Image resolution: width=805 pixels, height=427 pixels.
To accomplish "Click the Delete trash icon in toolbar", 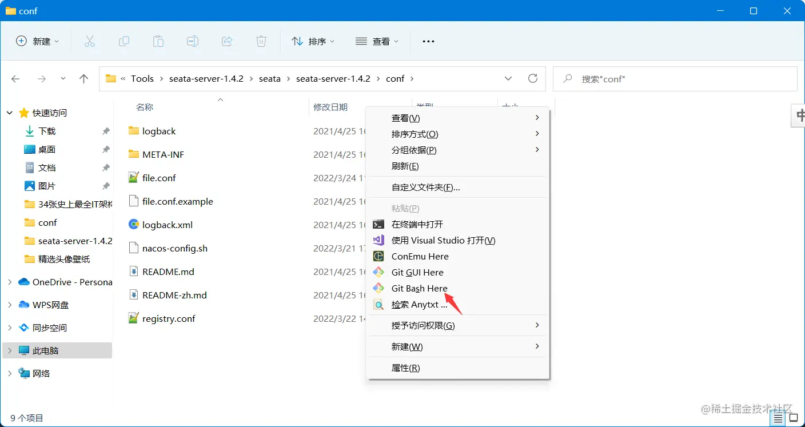I will pos(261,41).
